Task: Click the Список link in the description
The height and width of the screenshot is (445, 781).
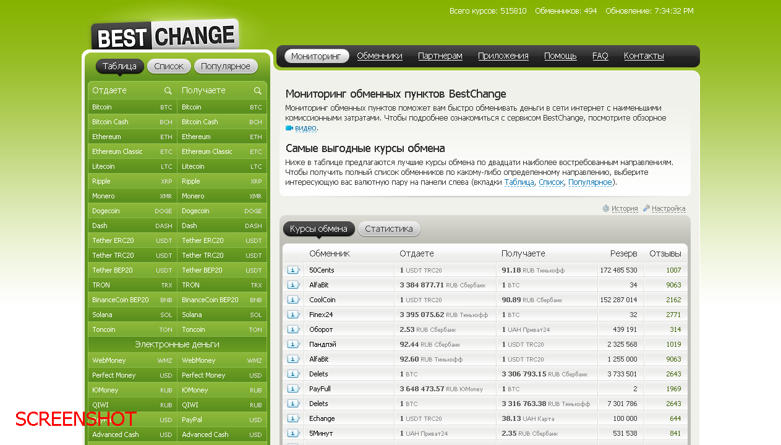Action: tap(551, 182)
